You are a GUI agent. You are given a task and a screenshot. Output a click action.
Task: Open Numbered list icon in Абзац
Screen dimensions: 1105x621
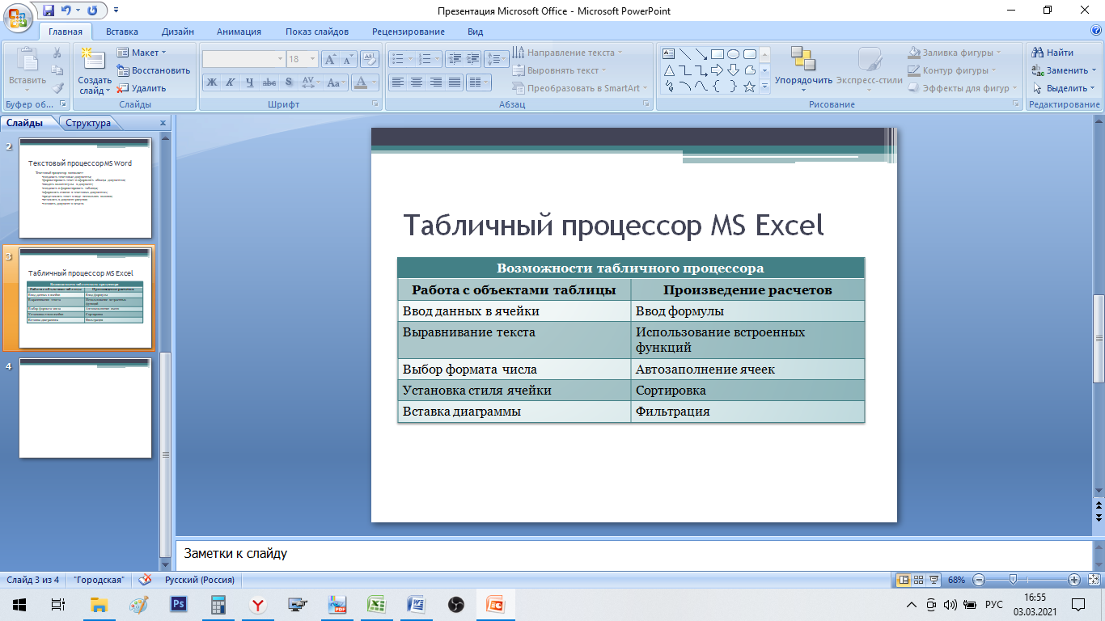pyautogui.click(x=425, y=59)
